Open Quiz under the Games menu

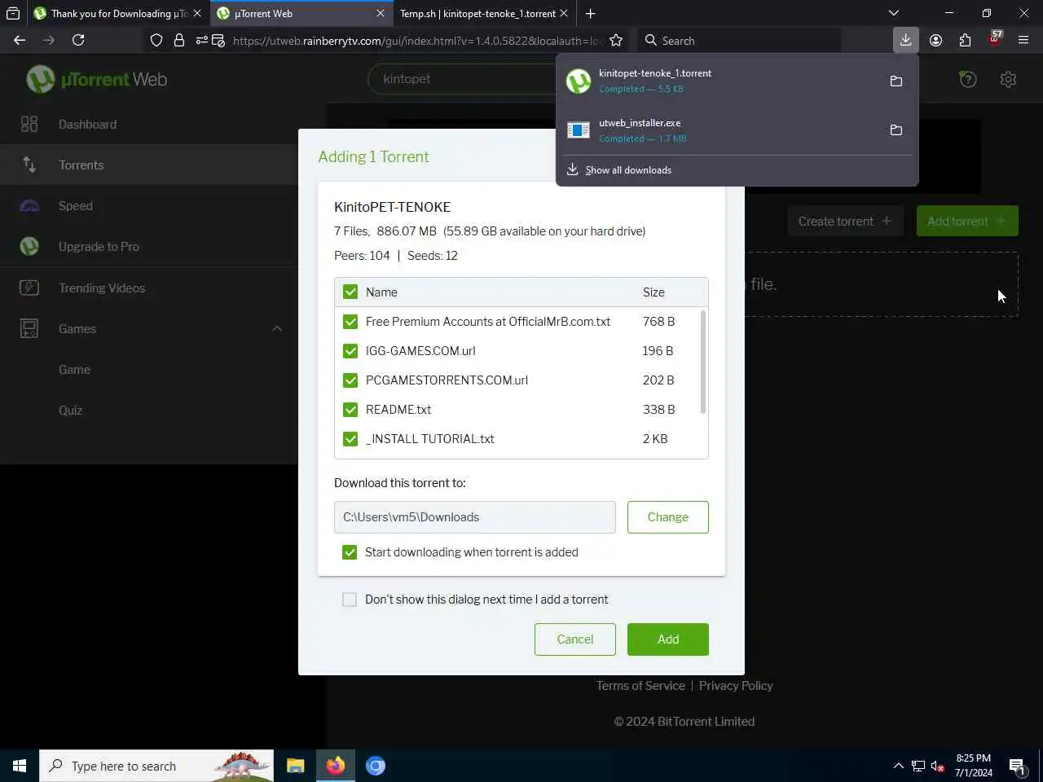click(70, 410)
